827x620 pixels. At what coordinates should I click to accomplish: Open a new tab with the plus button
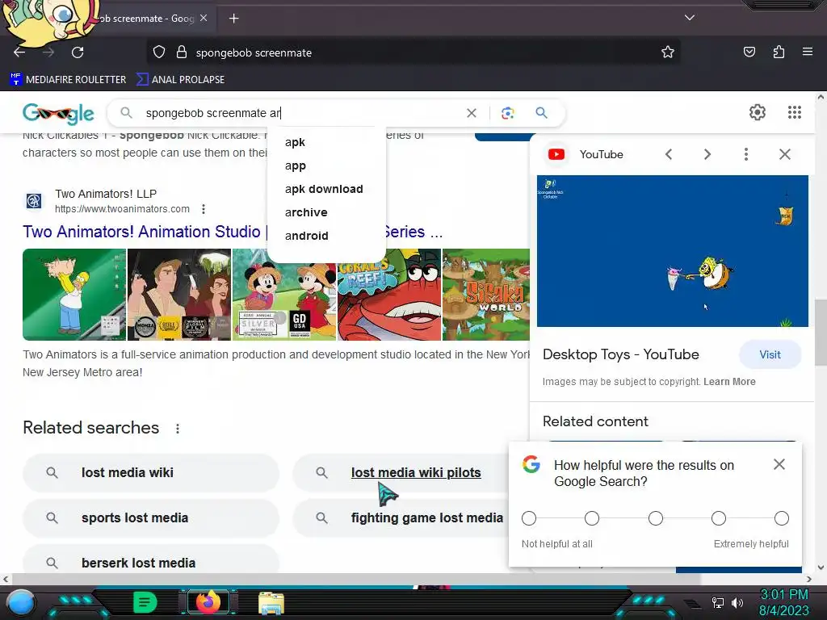233,19
